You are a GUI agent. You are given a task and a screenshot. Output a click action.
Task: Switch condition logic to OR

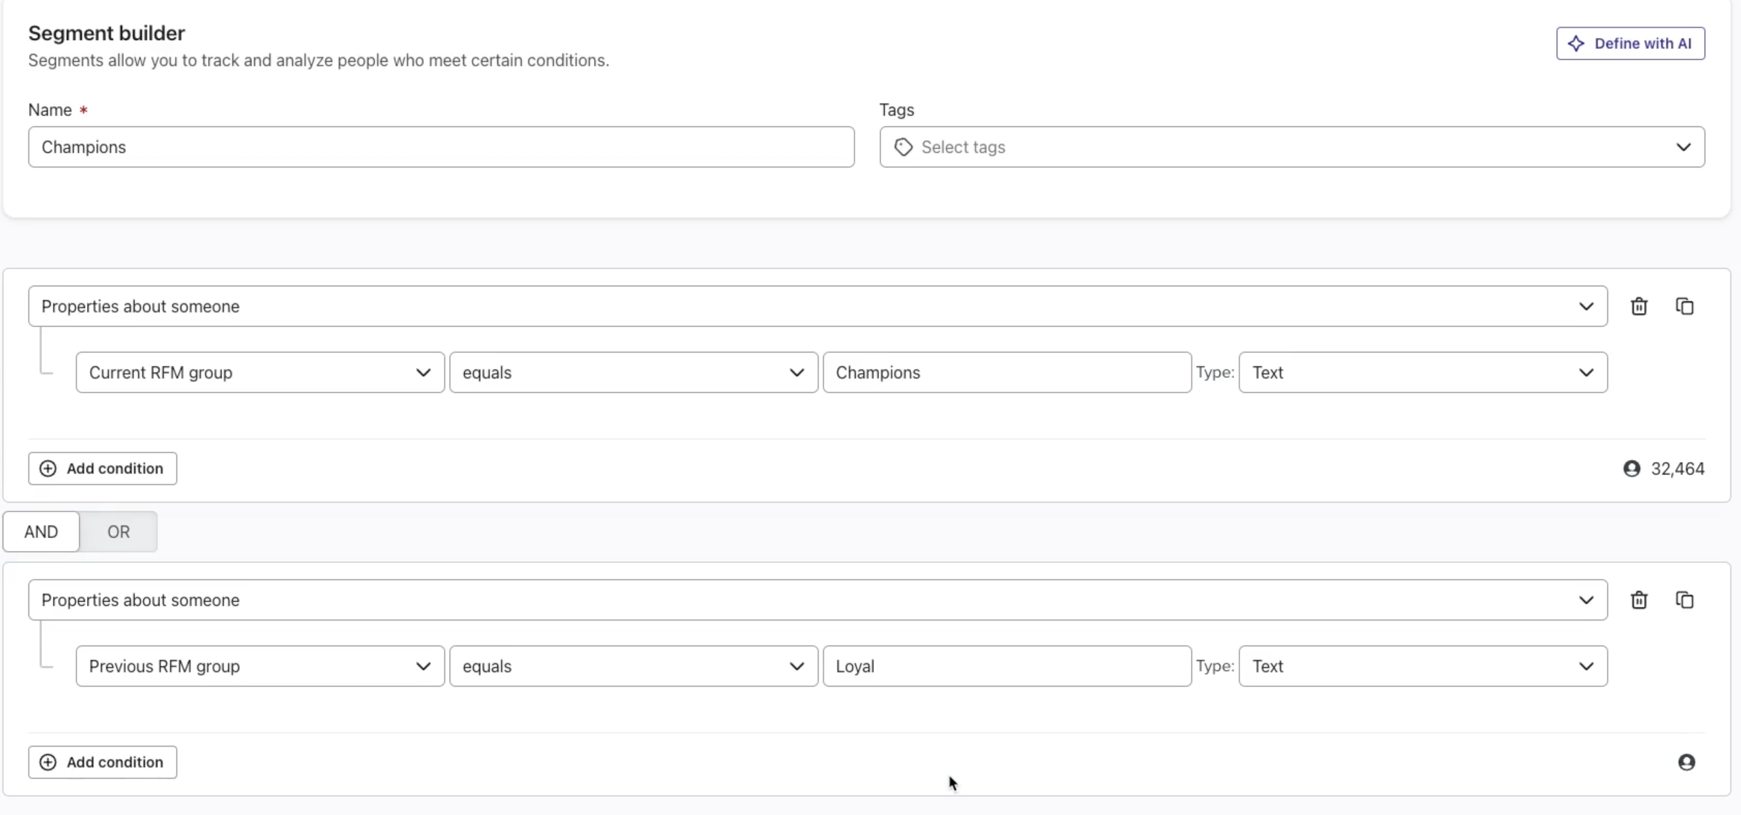(x=118, y=532)
